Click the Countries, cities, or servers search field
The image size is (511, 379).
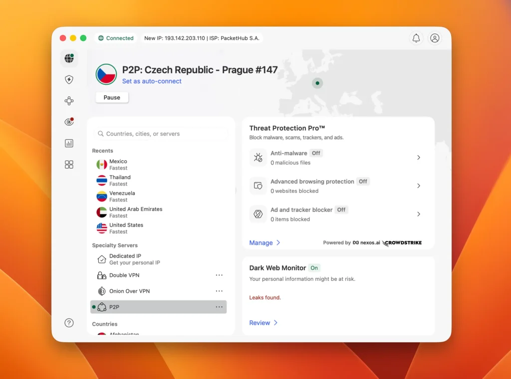(x=161, y=134)
